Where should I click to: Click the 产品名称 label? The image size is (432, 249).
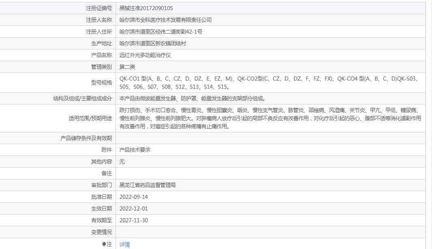point(101,55)
